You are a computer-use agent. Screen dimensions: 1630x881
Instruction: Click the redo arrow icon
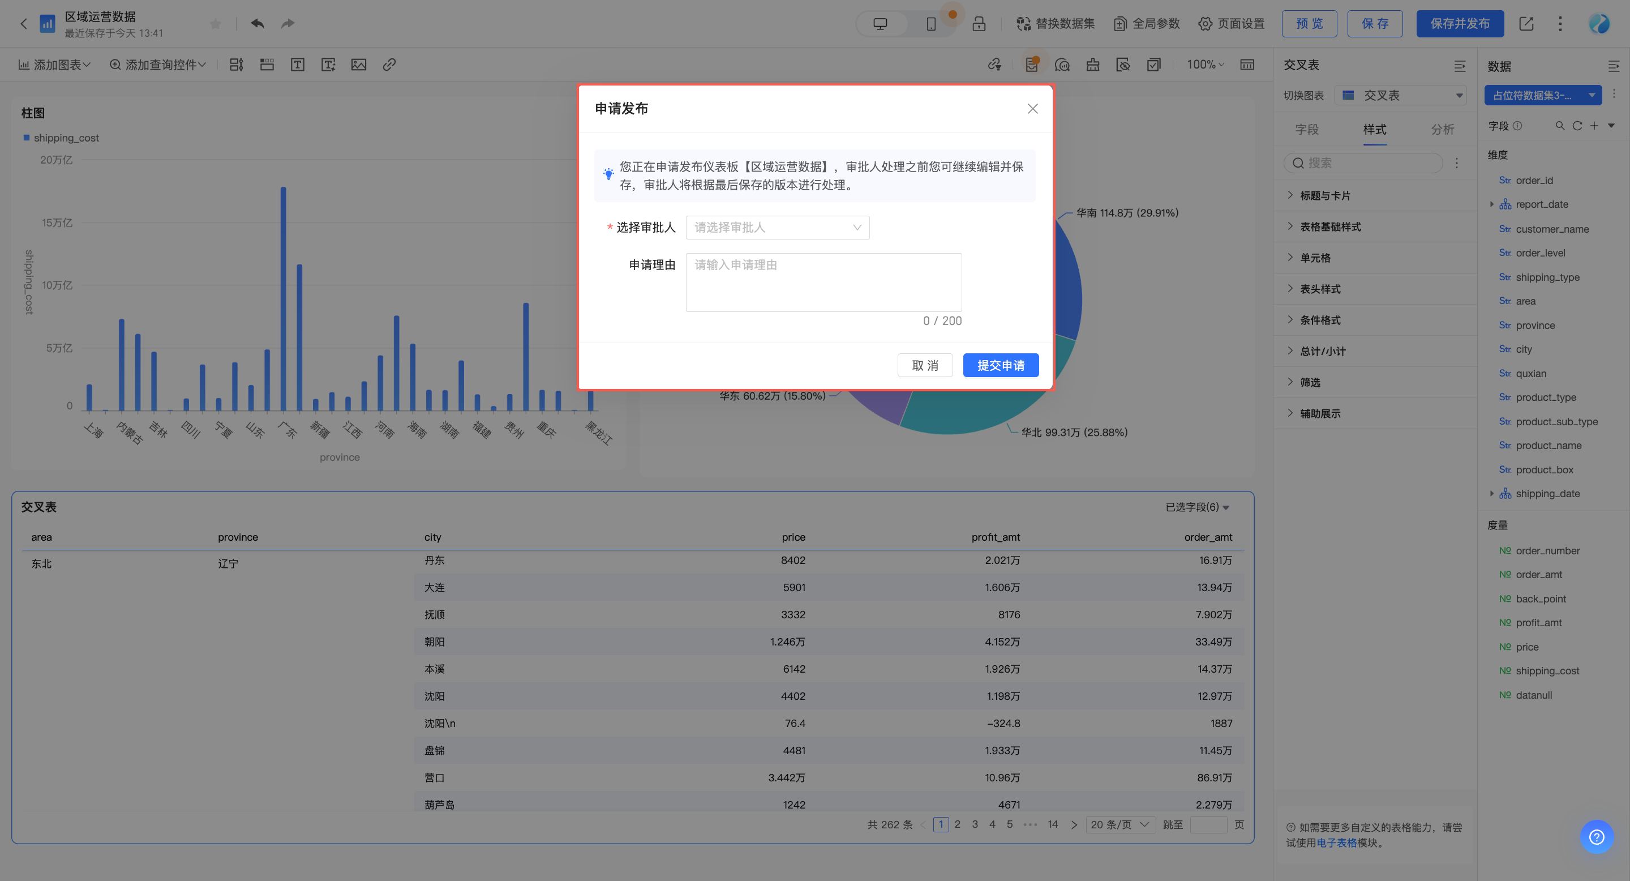pyautogui.click(x=288, y=23)
